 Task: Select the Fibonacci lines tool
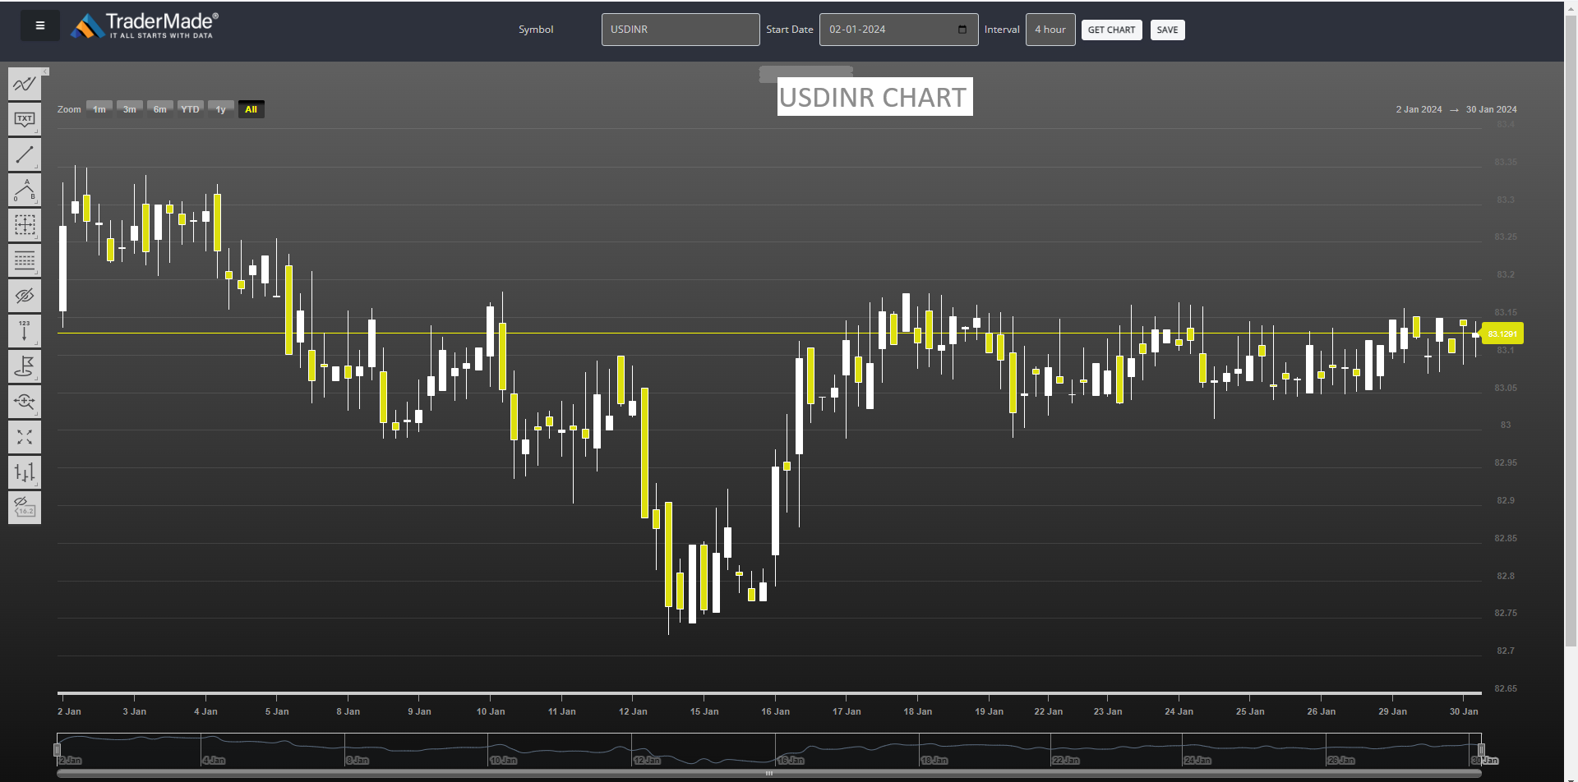tap(25, 260)
